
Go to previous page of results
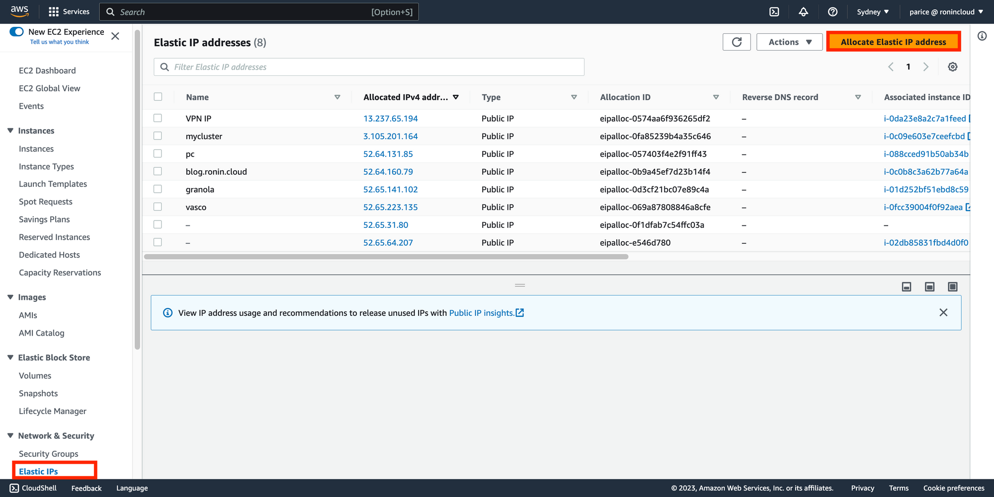coord(891,67)
